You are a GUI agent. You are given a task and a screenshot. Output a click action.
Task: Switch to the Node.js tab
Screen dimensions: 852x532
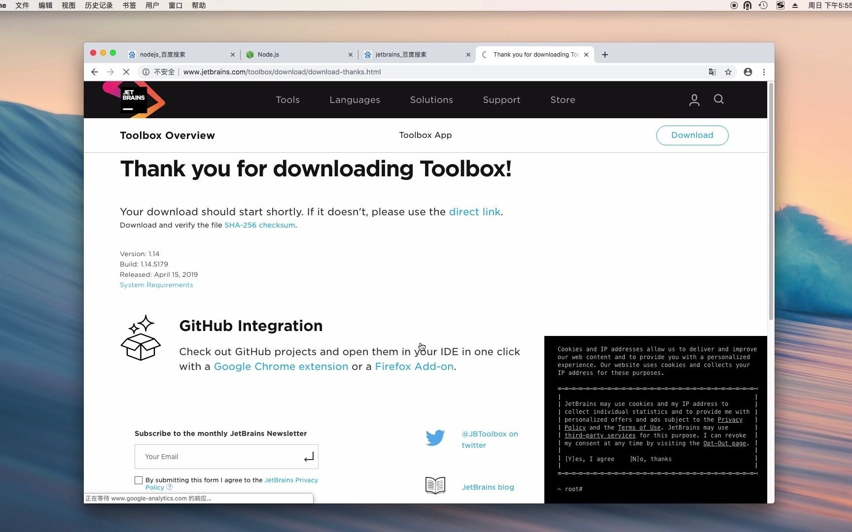(x=299, y=55)
